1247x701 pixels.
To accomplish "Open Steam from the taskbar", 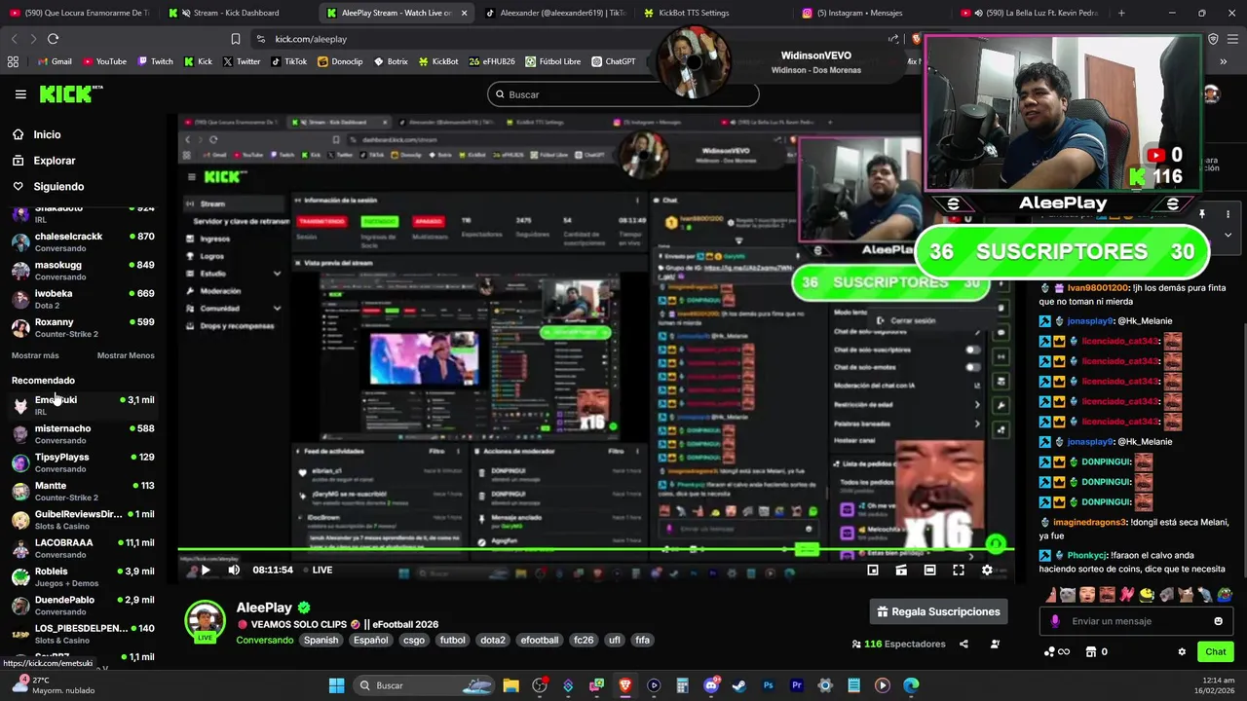I will coord(739,685).
